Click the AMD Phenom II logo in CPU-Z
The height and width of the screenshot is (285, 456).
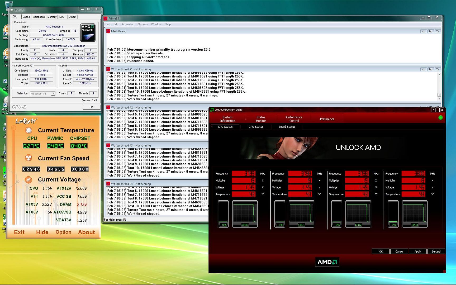(88, 33)
